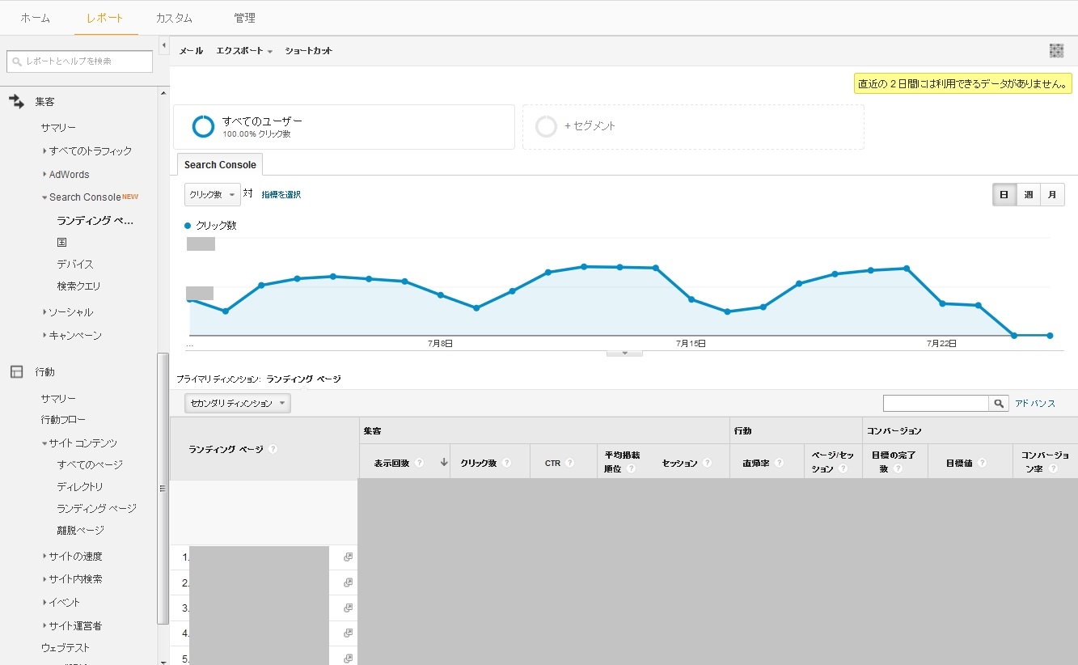Focus the レポートとヘルプを検索 search box

pos(79,61)
